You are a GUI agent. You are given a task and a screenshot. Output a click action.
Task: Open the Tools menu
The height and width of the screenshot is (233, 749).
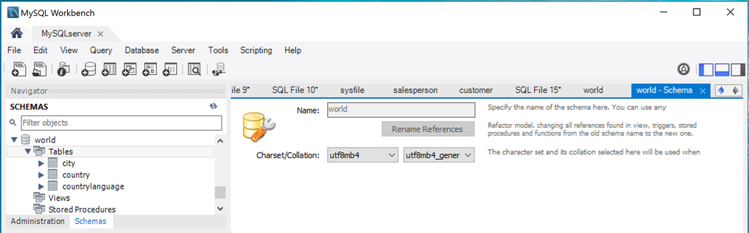click(x=218, y=50)
